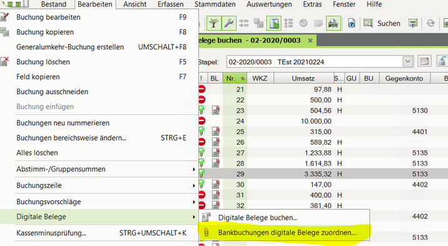This screenshot has width=448, height=246.
Task: Click the BU column header
Action: [x=369, y=79]
